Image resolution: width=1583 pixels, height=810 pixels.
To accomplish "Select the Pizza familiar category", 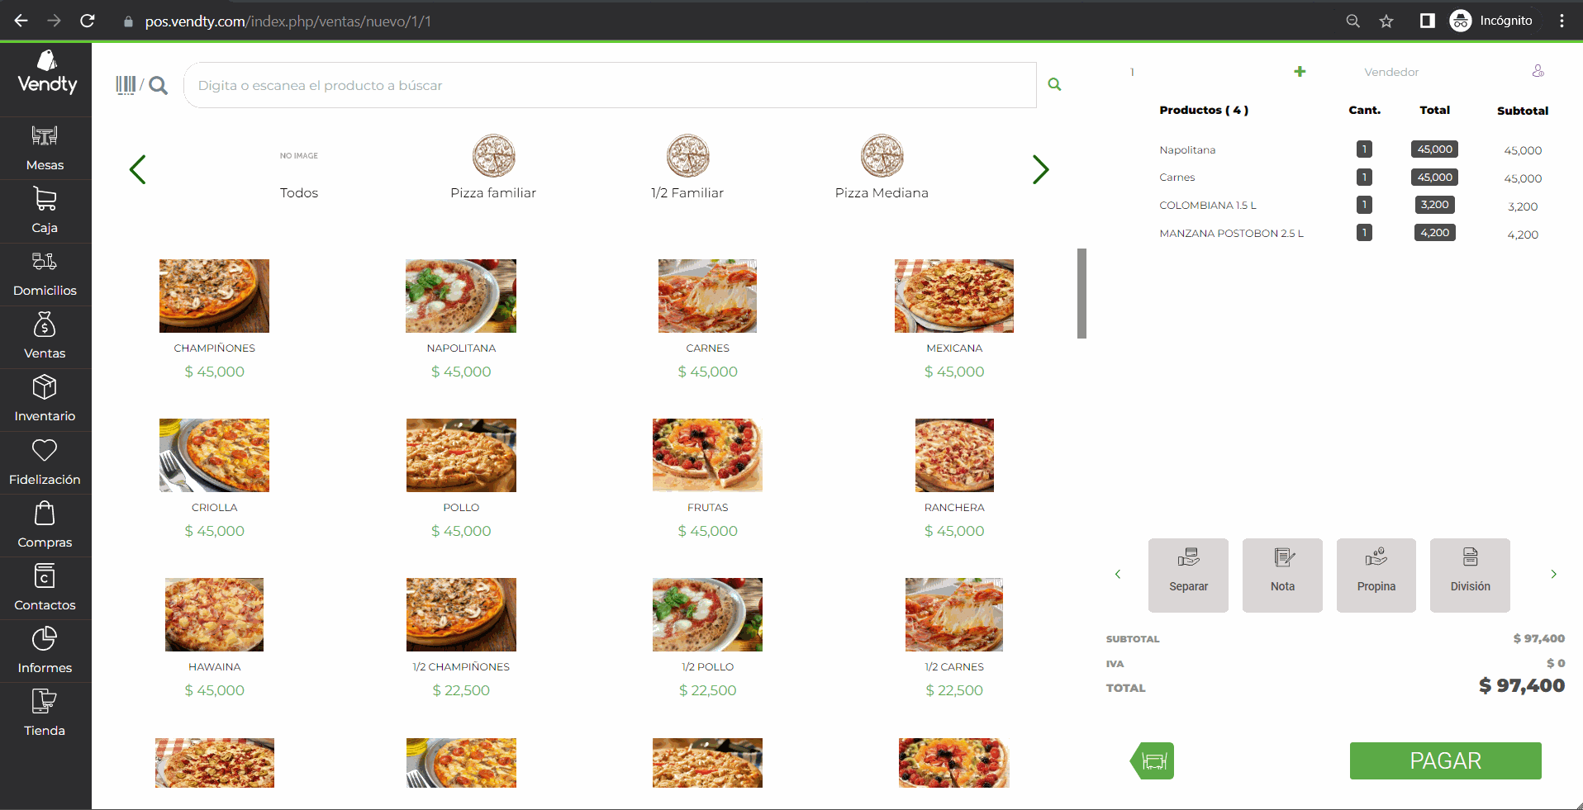I will coord(493,168).
